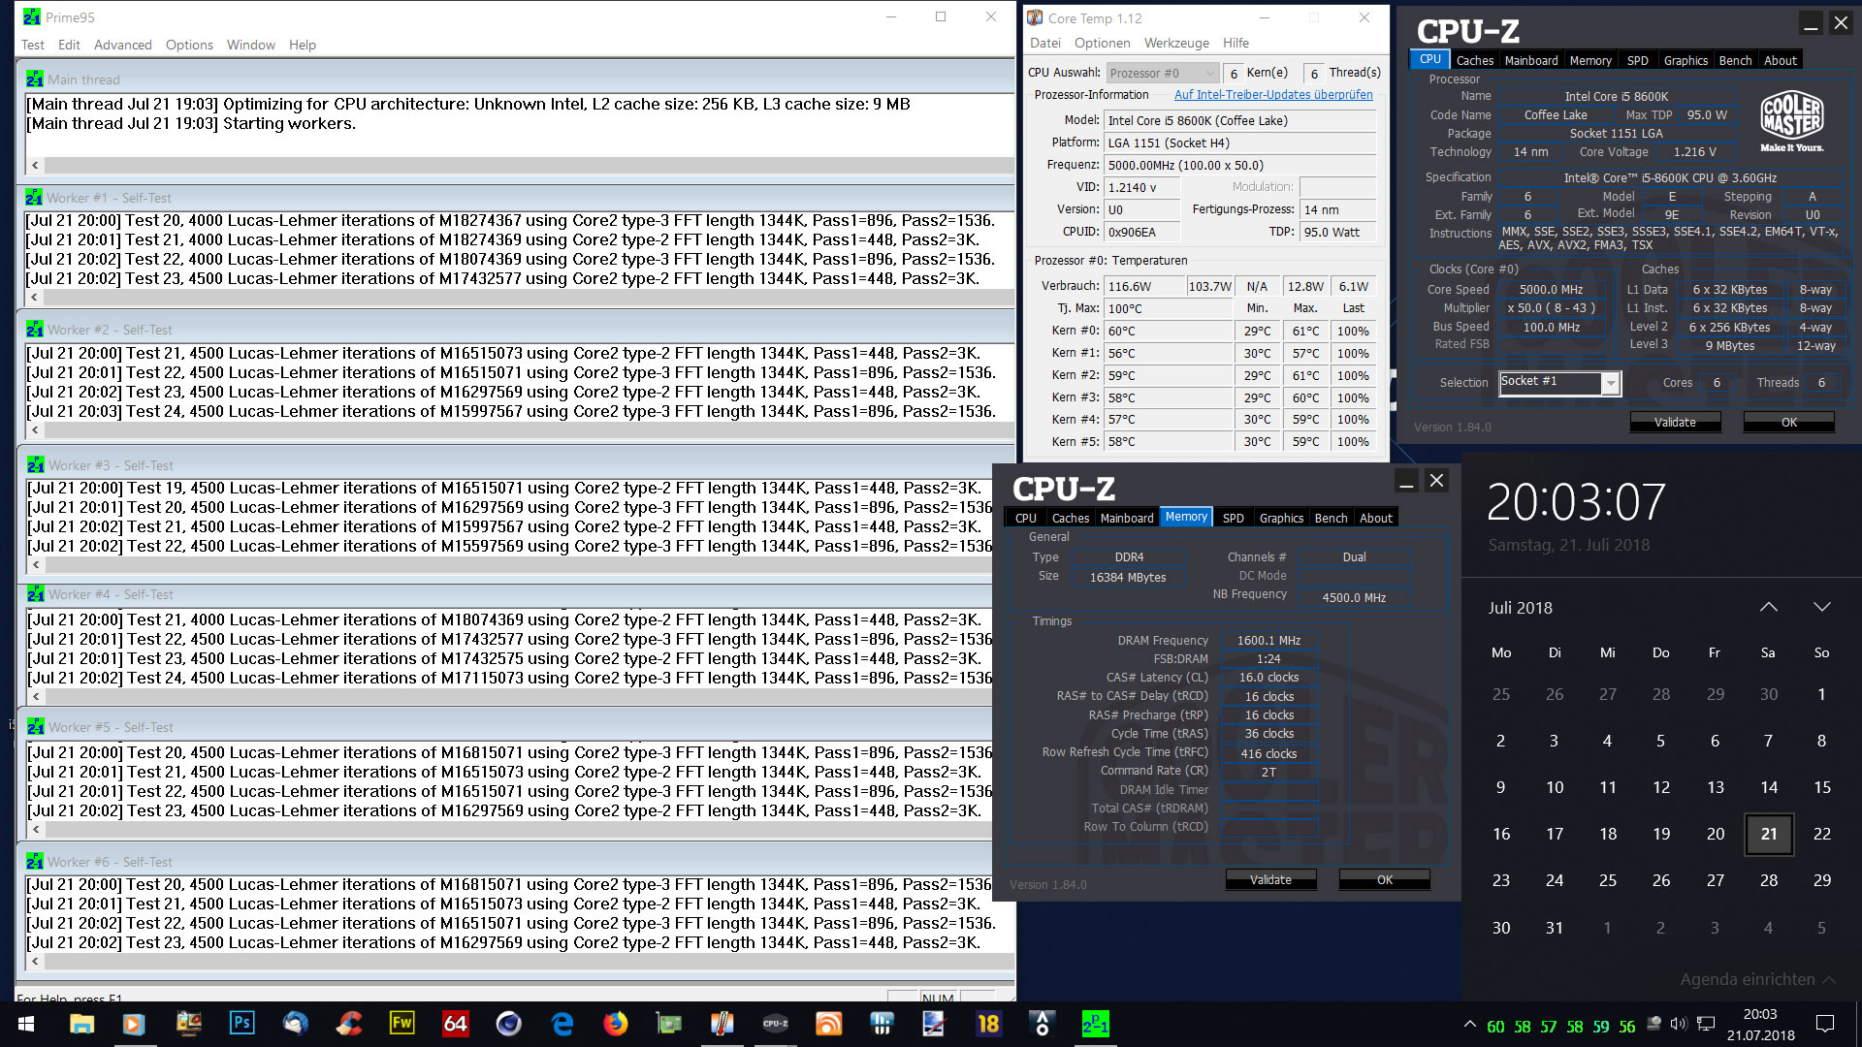
Task: Click the CPU-Z taskbar icon
Action: [775, 1024]
